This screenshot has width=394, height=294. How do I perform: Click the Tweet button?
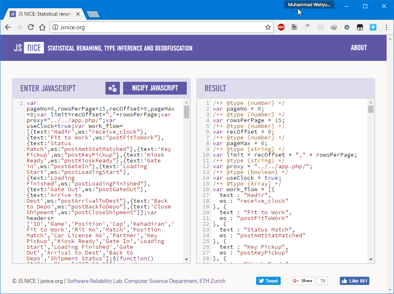point(268,281)
